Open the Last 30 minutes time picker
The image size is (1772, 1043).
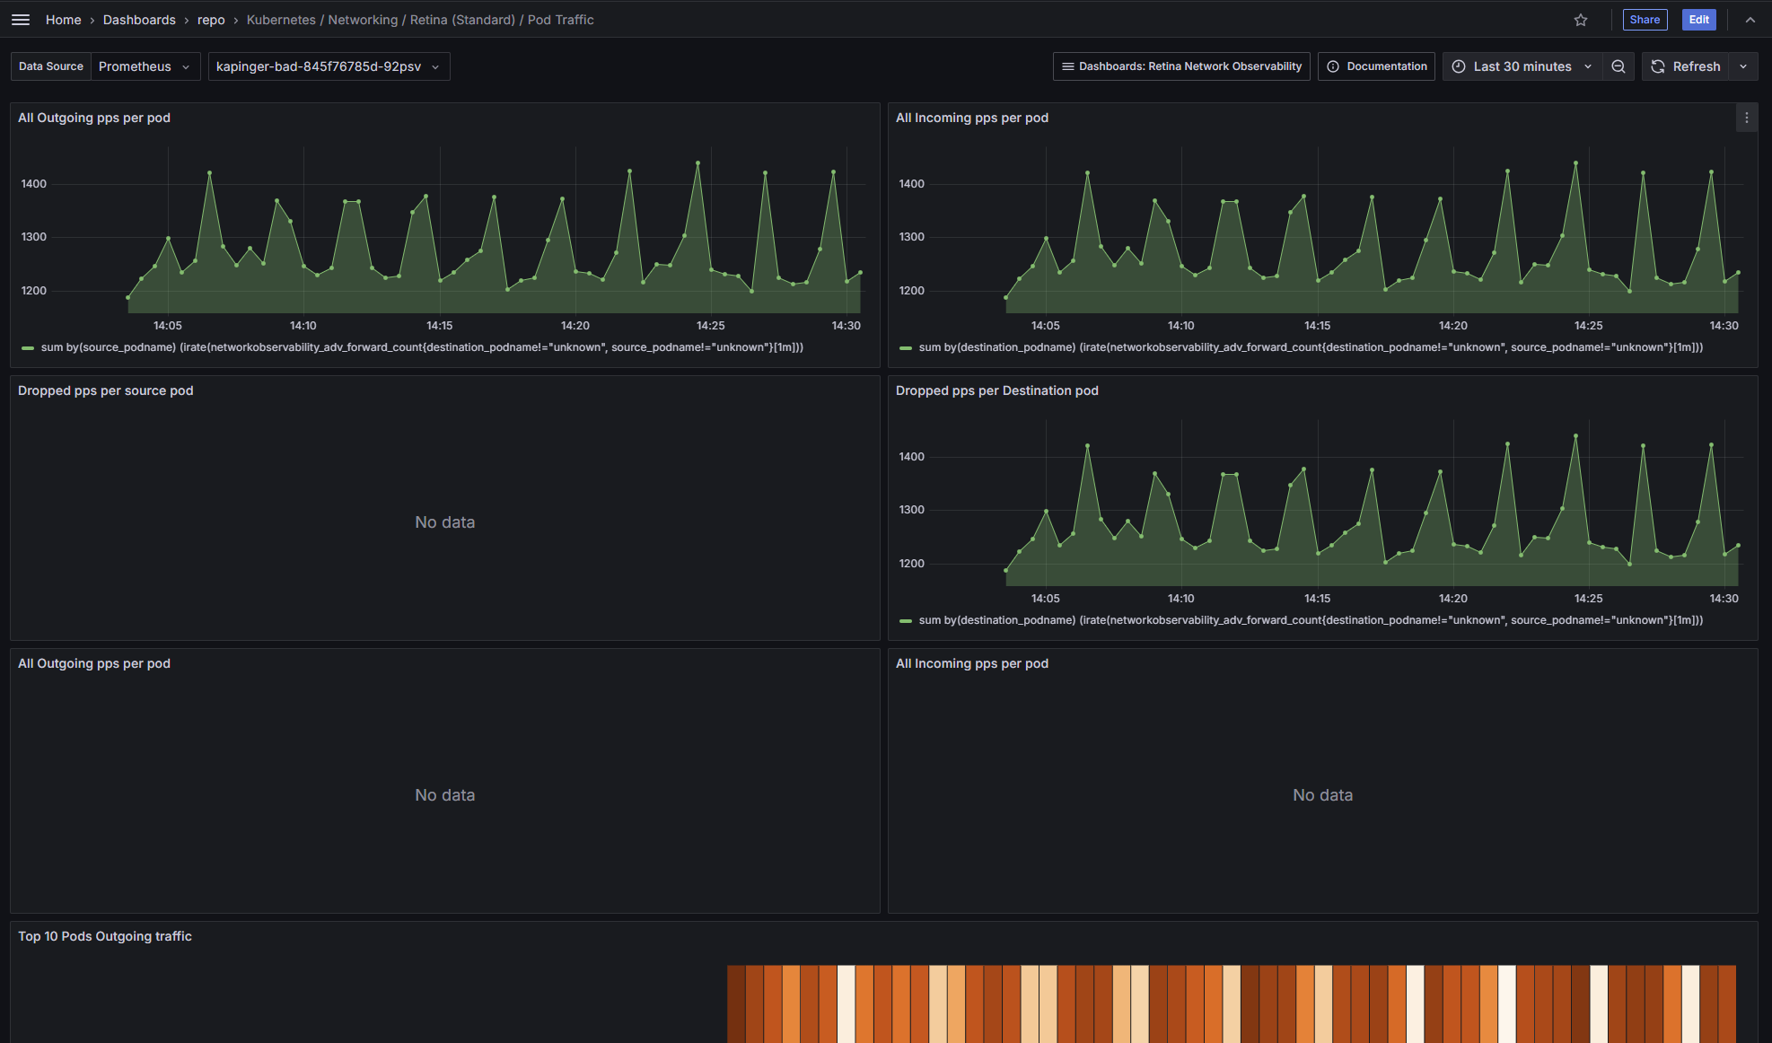point(1522,66)
